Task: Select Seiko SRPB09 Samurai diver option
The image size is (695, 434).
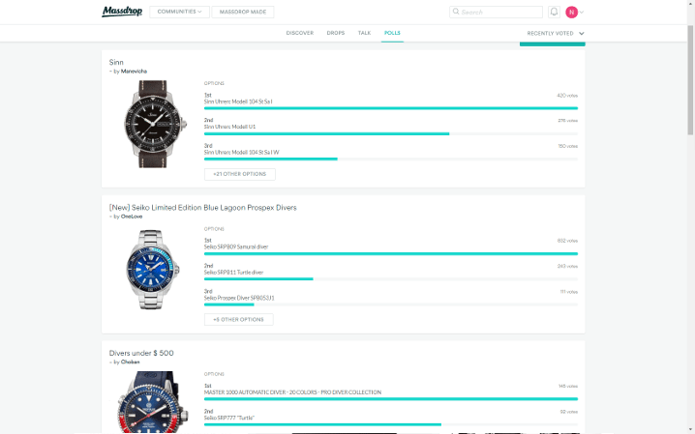Action: [236, 246]
